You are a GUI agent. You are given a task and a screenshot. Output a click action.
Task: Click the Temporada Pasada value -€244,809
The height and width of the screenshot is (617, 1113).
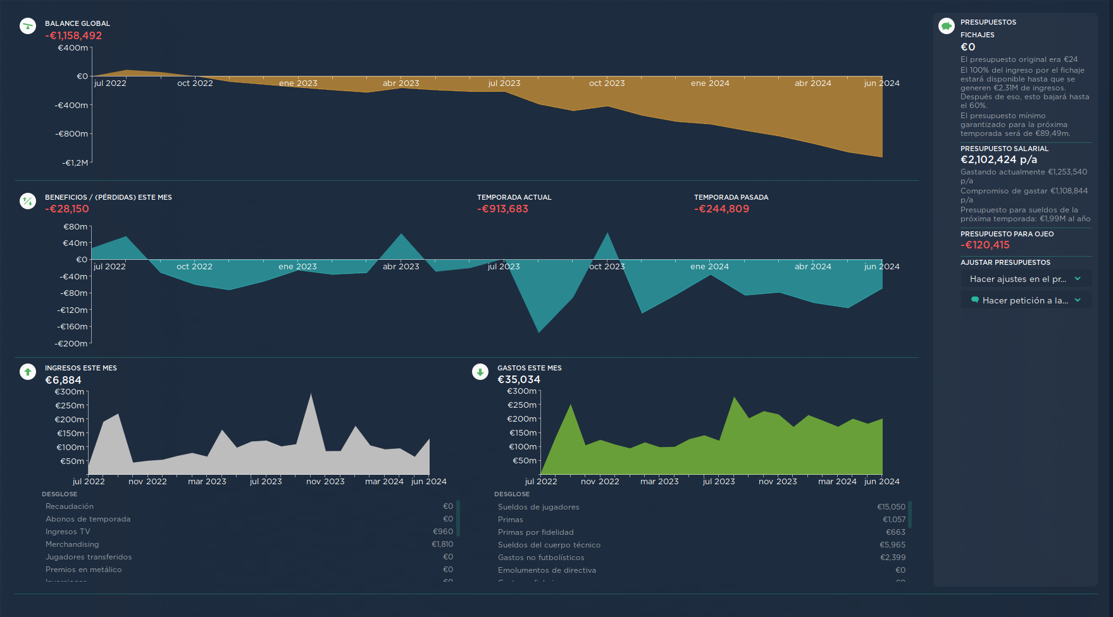[721, 209]
